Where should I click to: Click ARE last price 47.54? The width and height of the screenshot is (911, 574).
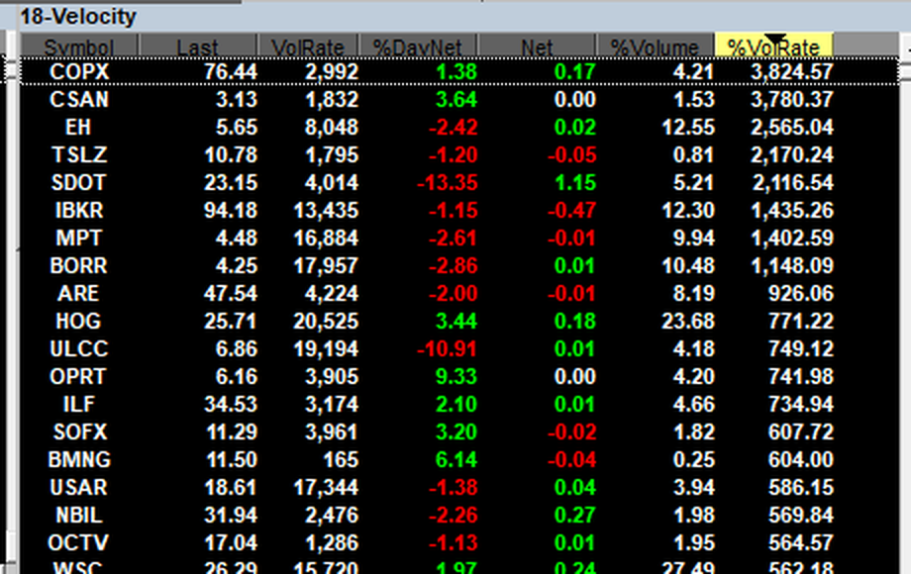(231, 294)
